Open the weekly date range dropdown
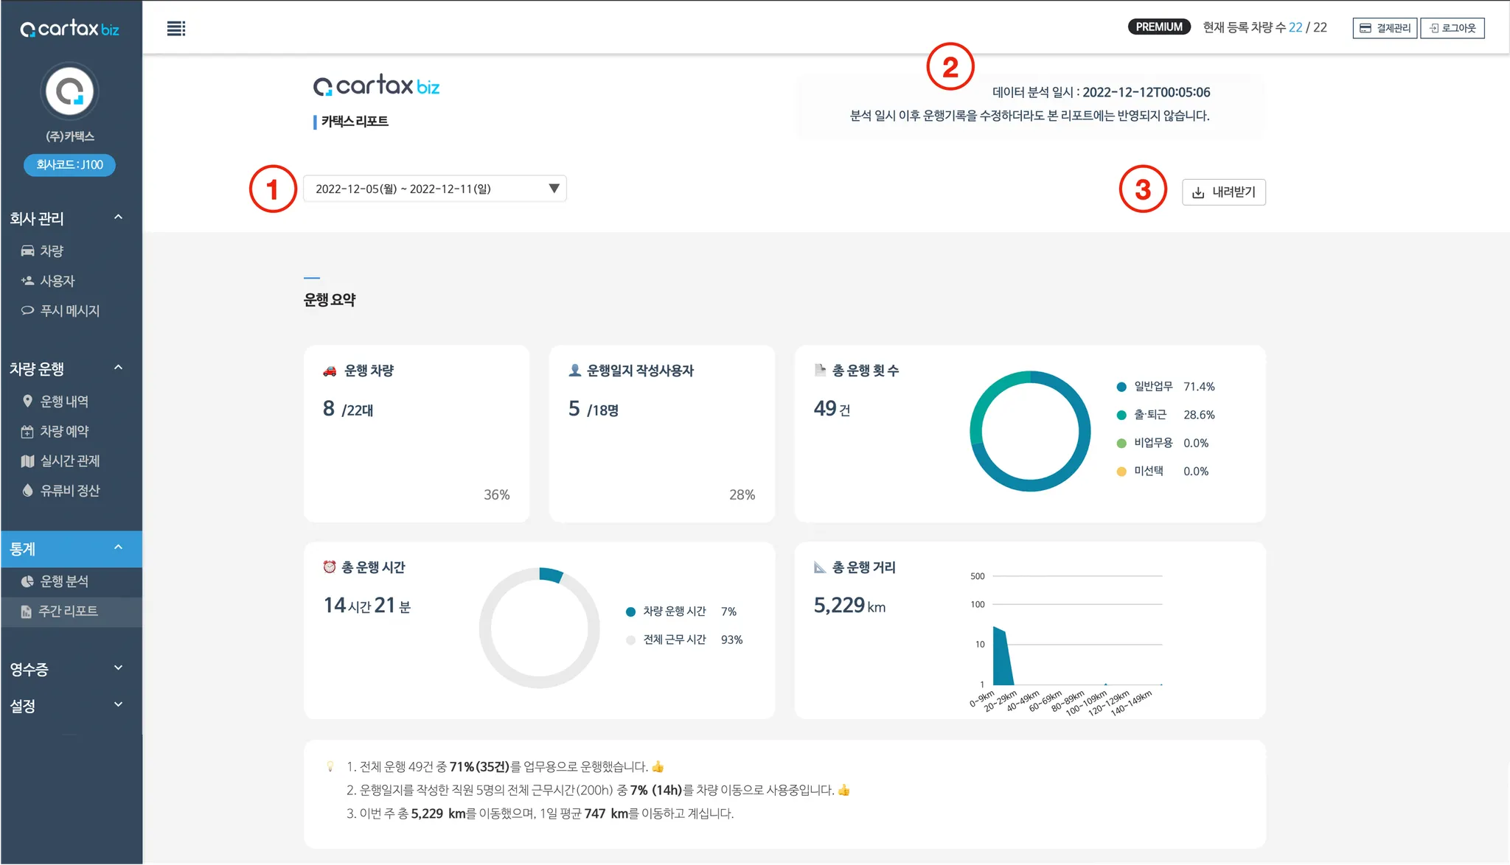 [x=434, y=189]
